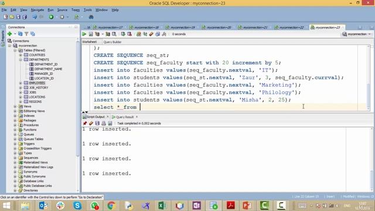375x211 pixels.
Task: Click the Commit icon in worksheet toolbar
Action: point(123,34)
